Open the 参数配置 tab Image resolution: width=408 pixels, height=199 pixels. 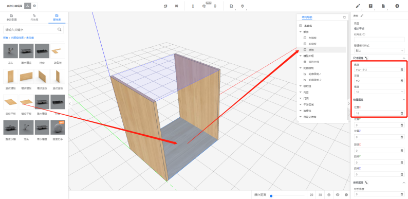(x=11, y=17)
